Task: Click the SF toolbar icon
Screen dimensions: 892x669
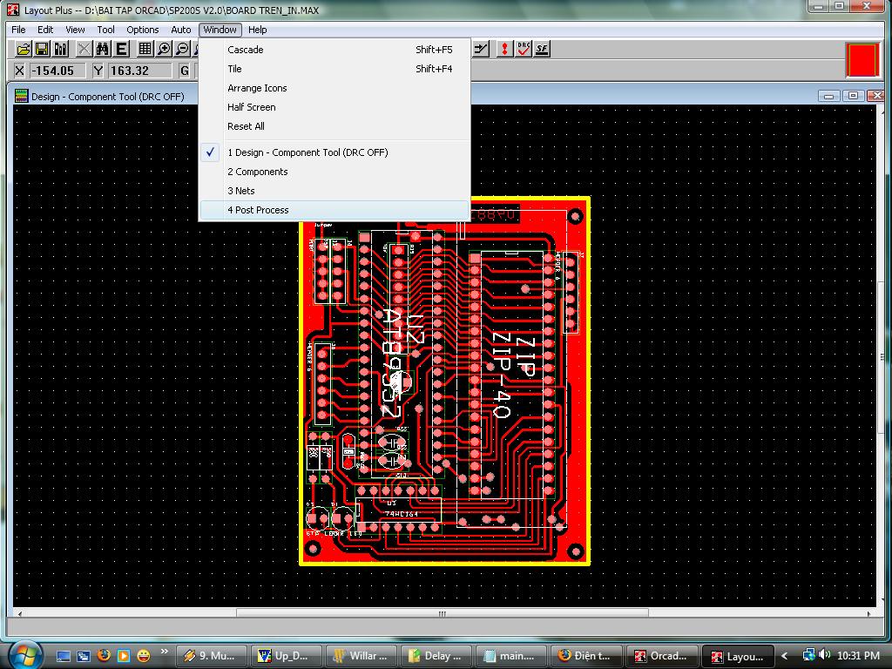Action: point(542,49)
